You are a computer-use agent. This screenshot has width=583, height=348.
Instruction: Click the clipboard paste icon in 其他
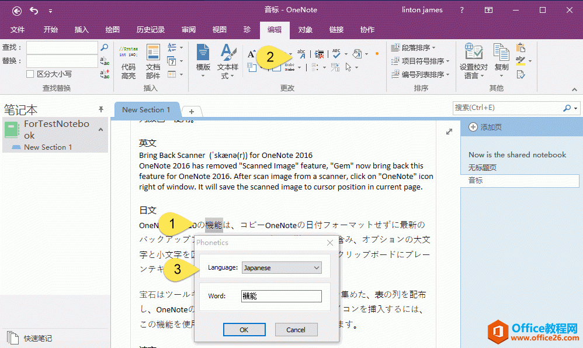tap(520, 47)
